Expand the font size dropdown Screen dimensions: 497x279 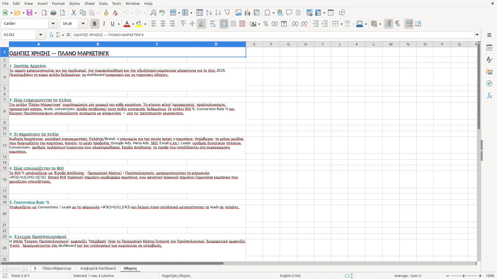coord(83,24)
